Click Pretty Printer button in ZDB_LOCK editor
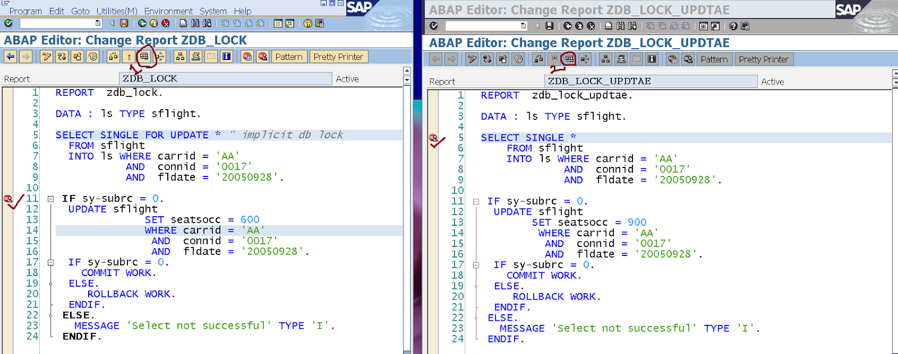Image resolution: width=898 pixels, height=354 pixels. coord(339,57)
